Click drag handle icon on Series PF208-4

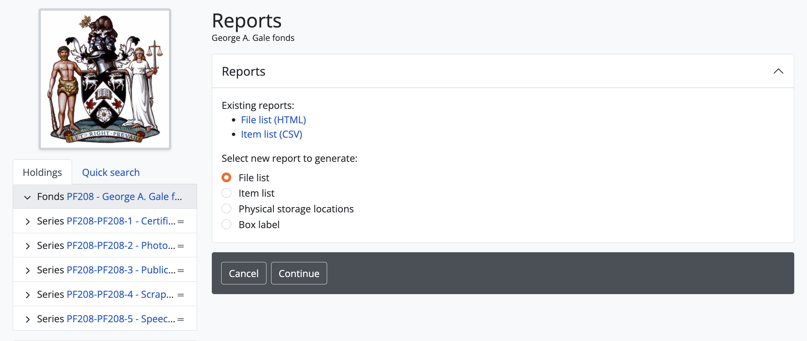click(x=181, y=295)
